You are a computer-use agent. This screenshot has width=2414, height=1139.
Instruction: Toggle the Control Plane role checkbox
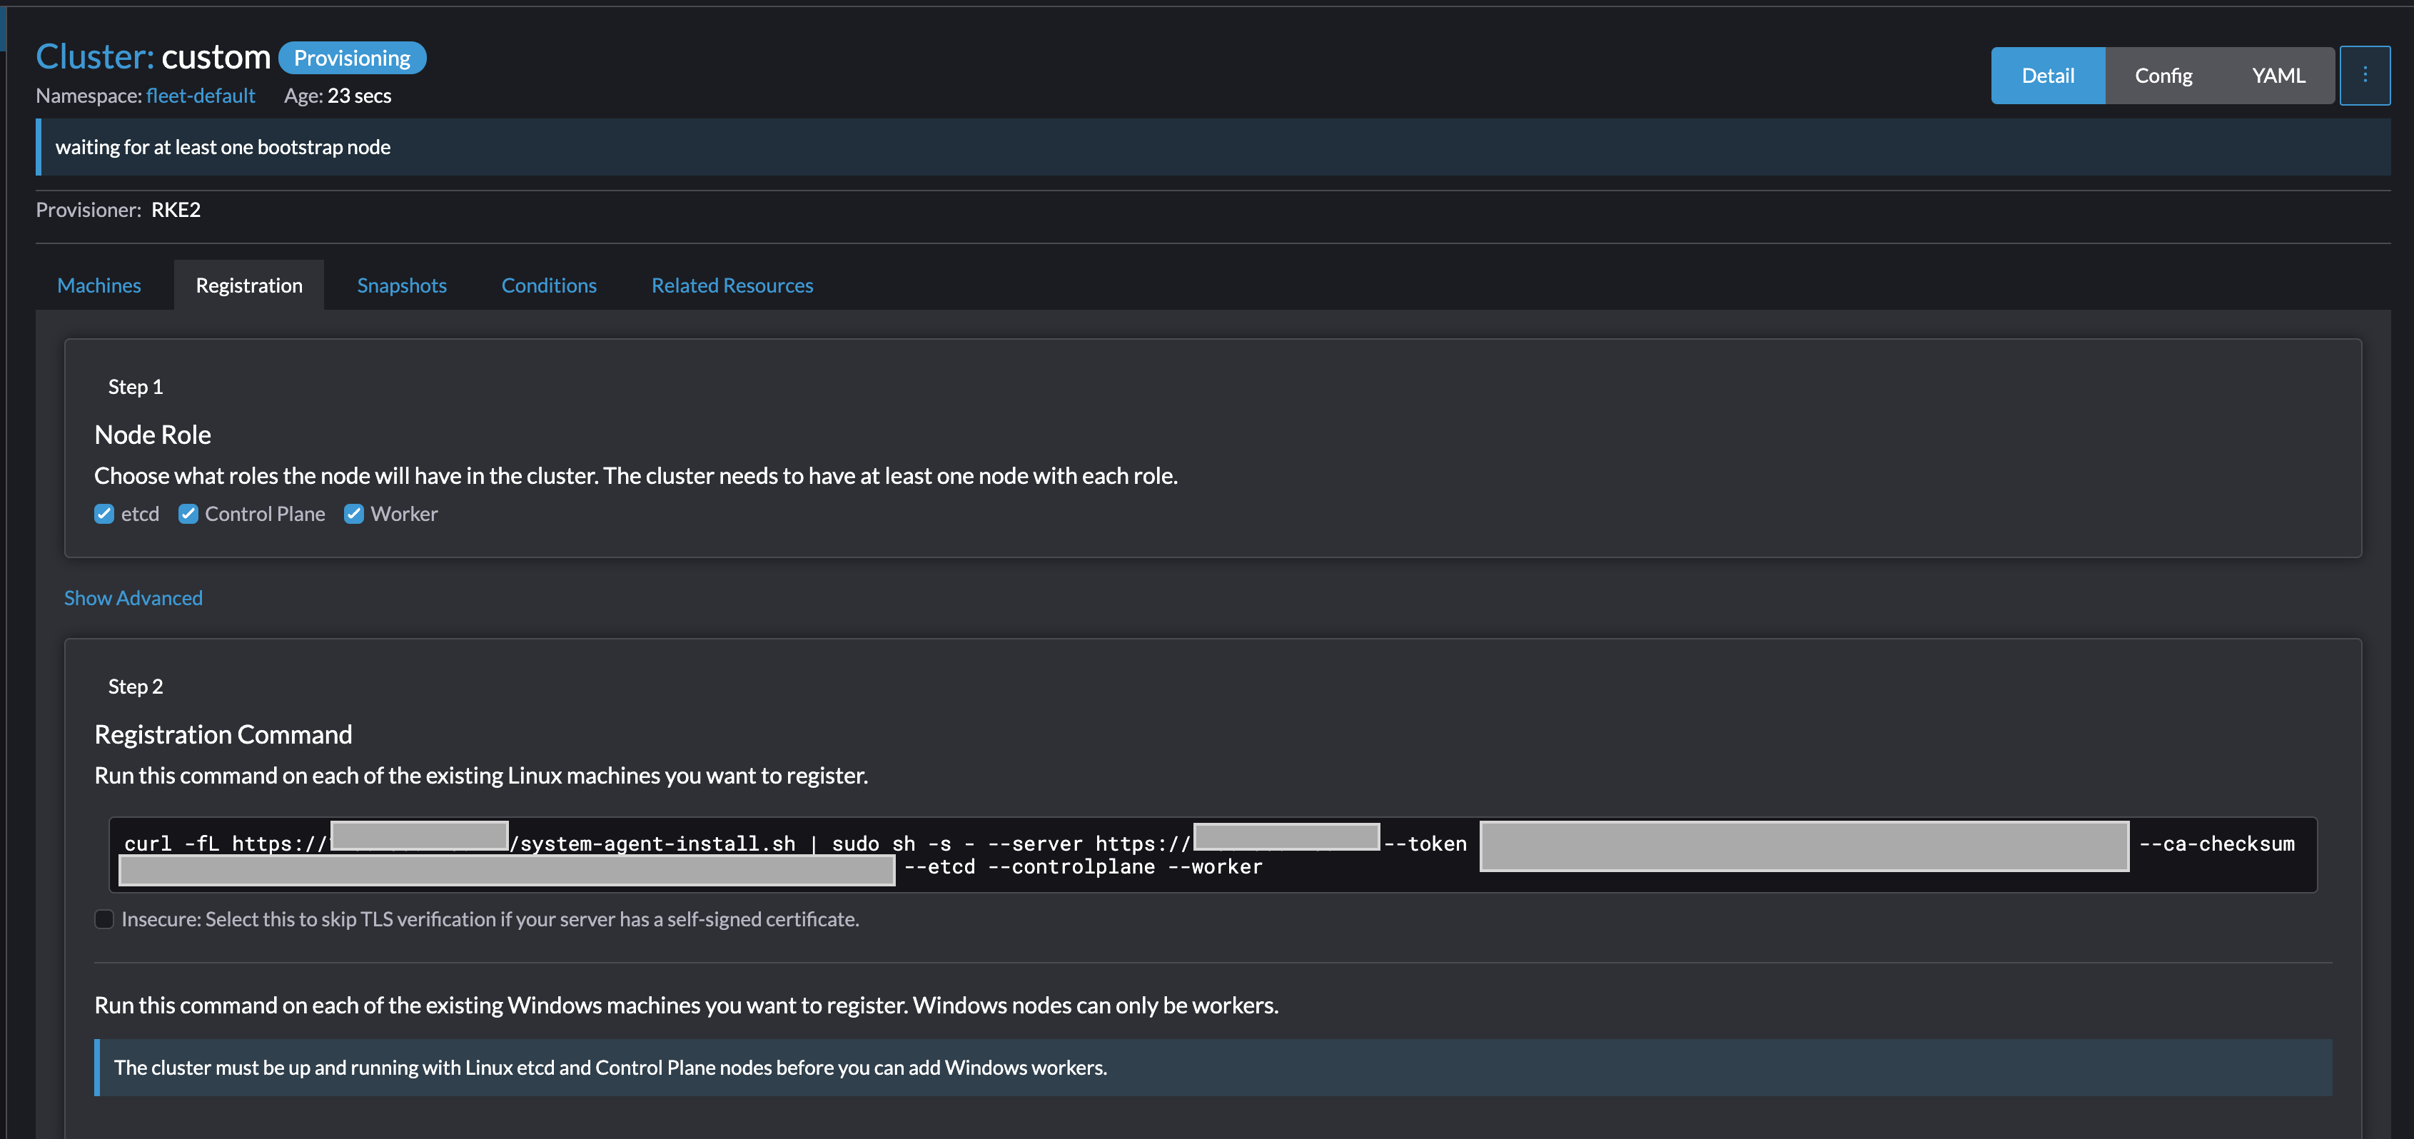pos(188,515)
